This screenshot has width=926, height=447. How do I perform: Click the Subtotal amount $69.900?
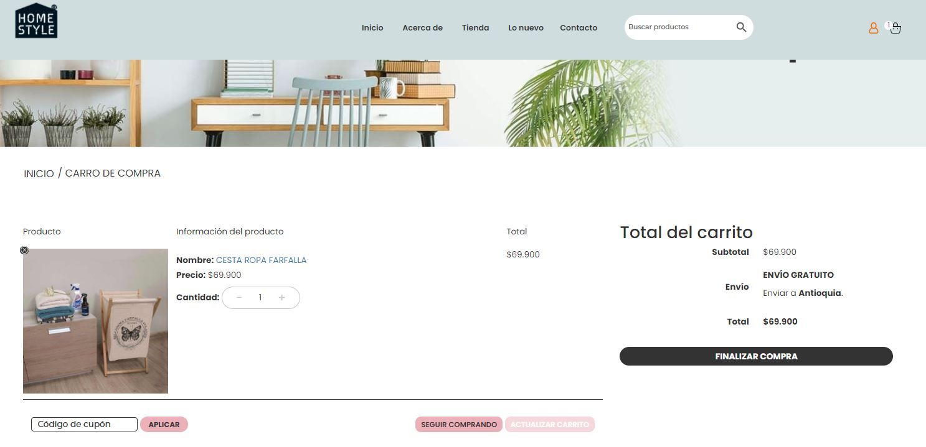click(780, 252)
